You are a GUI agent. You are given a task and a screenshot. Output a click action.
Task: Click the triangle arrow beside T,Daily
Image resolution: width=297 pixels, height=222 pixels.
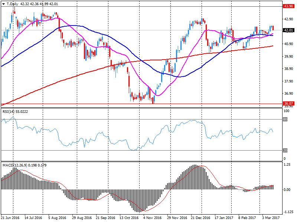[3, 4]
